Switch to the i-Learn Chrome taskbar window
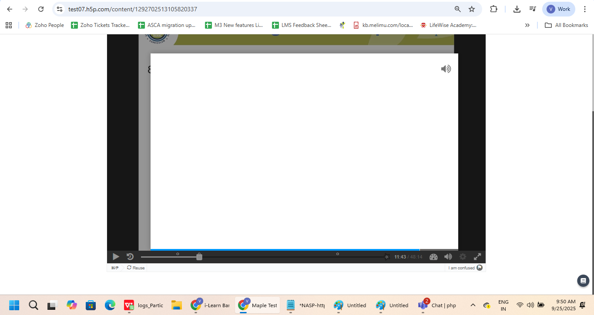The height and width of the screenshot is (315, 594). point(211,305)
